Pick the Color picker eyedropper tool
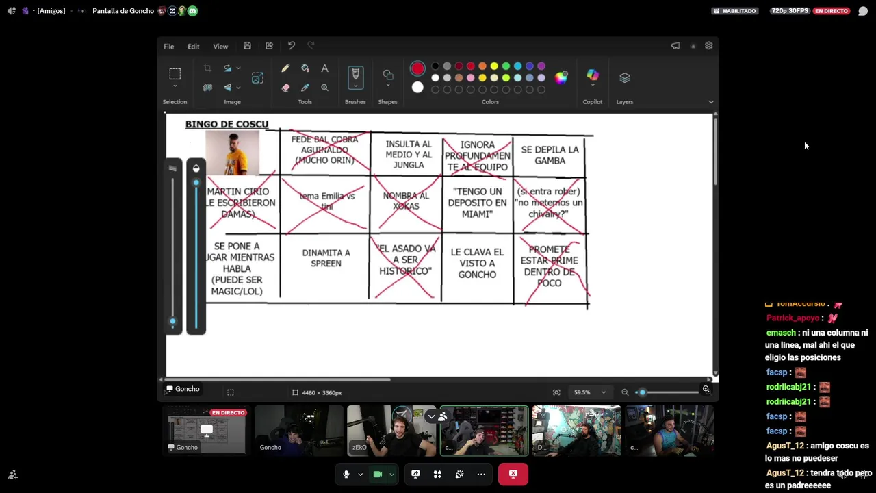 click(x=305, y=87)
